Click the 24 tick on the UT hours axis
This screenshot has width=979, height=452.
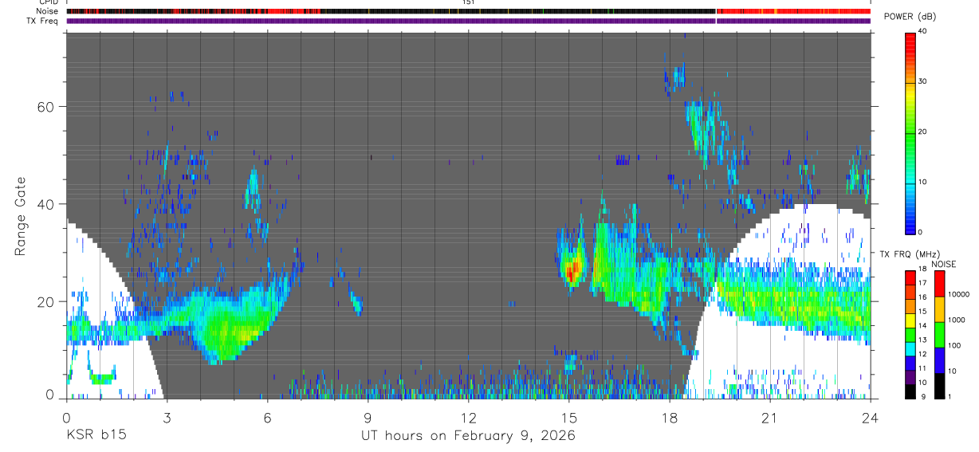(870, 418)
